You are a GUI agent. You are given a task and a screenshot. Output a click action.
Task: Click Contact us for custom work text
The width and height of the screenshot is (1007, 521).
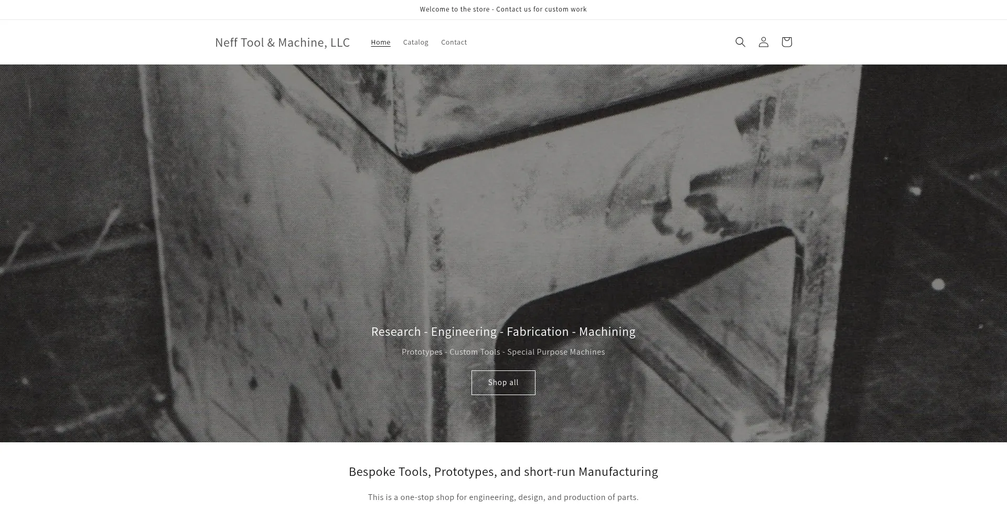point(541,9)
